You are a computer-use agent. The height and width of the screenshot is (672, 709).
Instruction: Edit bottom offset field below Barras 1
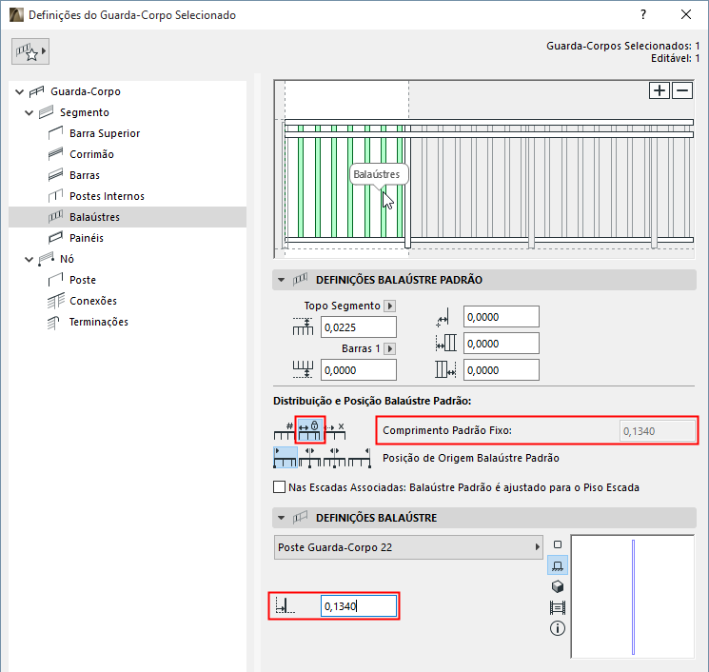[359, 370]
